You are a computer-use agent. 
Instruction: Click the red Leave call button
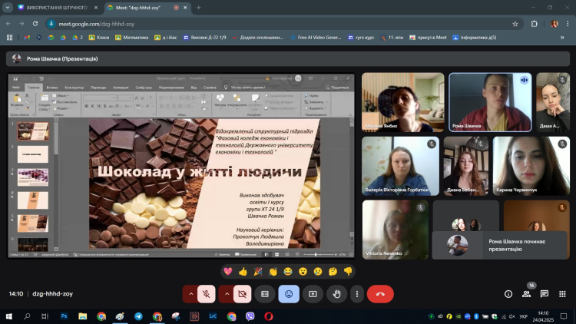click(x=380, y=293)
